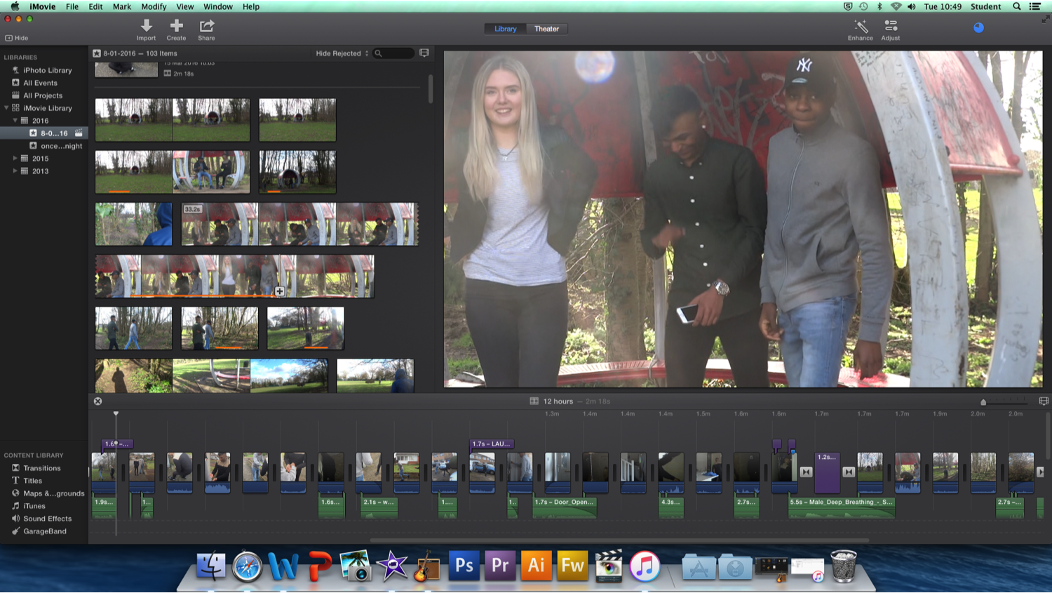Open the Hide Rejected filter dropdown
Viewport: 1052px width, 593px height.
coord(342,53)
